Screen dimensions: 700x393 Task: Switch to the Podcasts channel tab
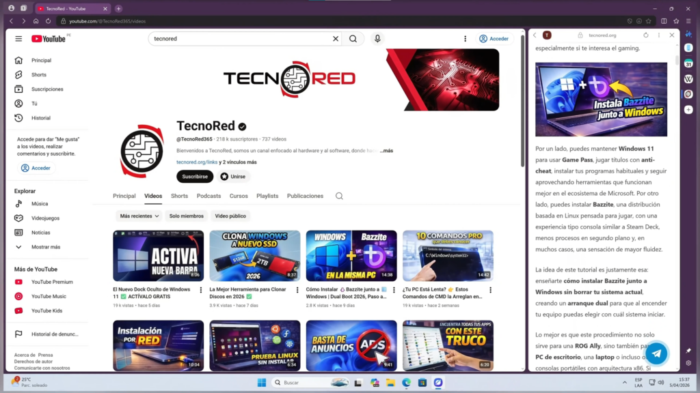pos(208,196)
